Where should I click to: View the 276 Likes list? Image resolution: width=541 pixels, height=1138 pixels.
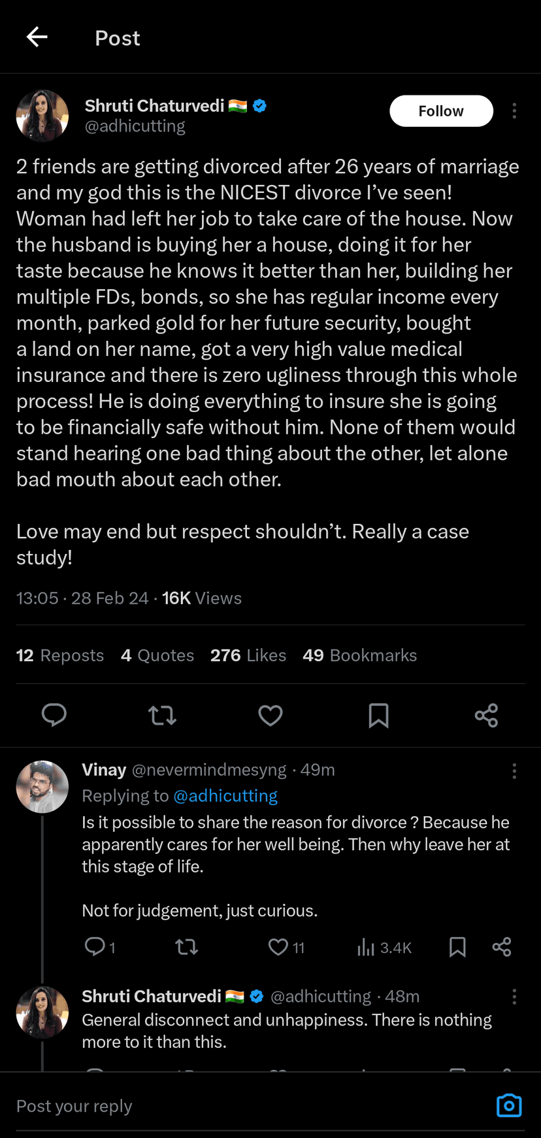pos(248,655)
